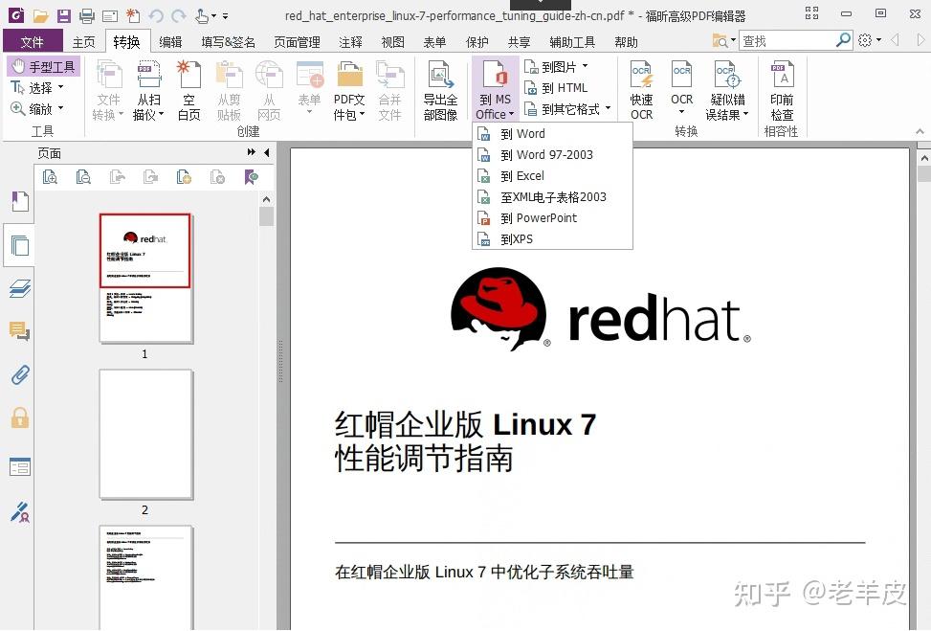
Task: Open the attachments paperclip panel
Action: [x=19, y=374]
